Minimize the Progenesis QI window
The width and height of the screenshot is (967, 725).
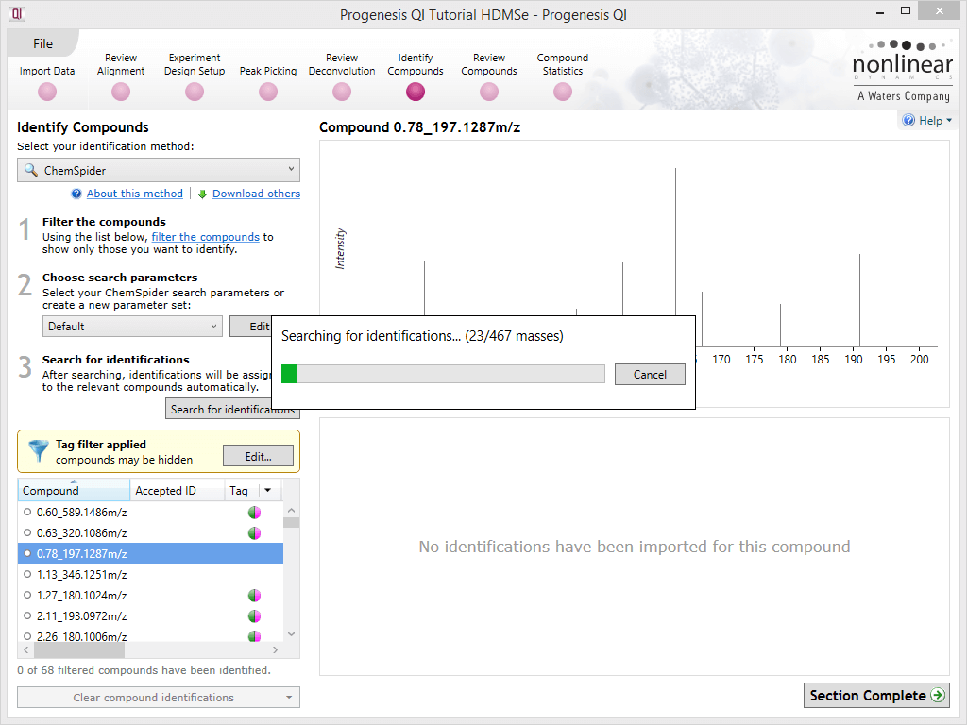pyautogui.click(x=879, y=11)
